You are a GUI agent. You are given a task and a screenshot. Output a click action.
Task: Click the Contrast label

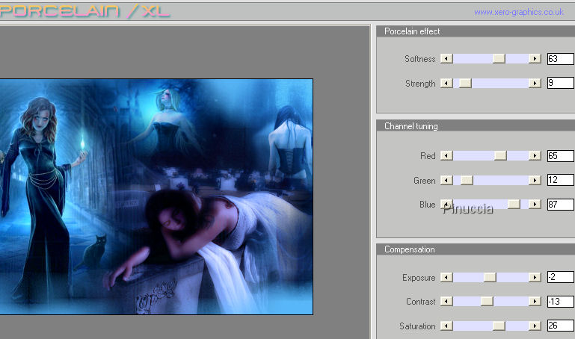click(421, 302)
